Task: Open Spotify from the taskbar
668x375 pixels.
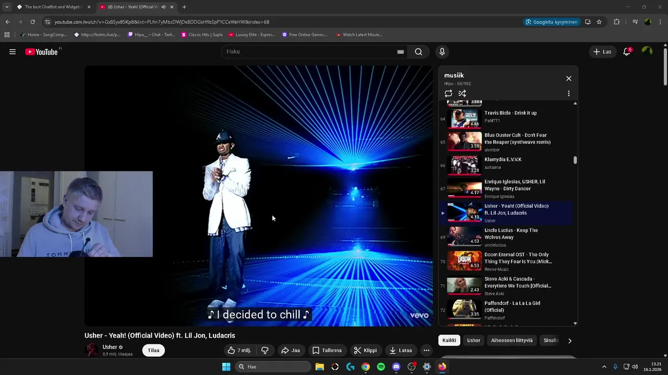Action: 381,367
